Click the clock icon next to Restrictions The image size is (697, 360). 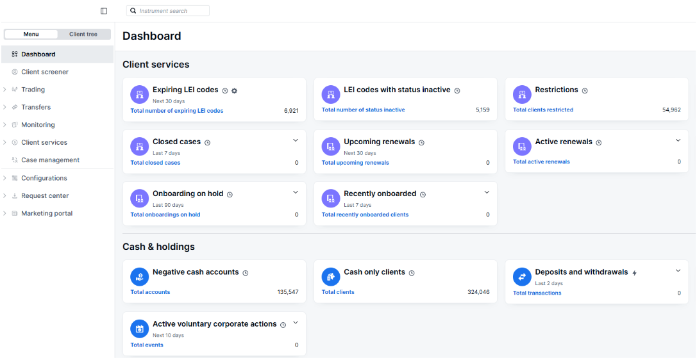[585, 91]
